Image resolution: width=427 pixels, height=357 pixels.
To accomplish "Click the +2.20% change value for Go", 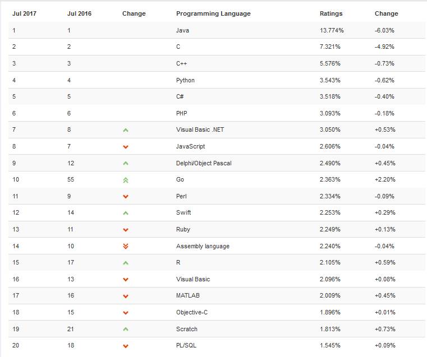I will (385, 180).
